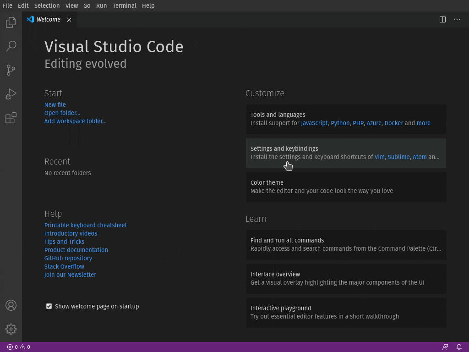
Task: Click the Add workspace folder... link
Action: 76,121
